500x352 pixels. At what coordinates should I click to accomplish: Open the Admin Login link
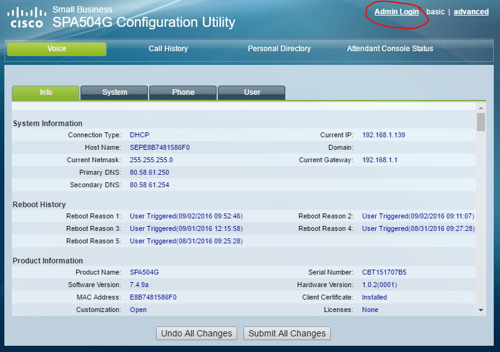(396, 12)
